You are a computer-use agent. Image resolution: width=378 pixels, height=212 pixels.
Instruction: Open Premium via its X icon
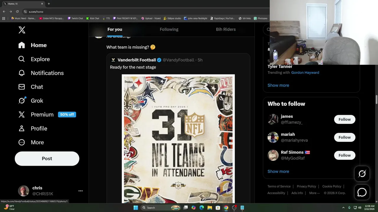click(x=22, y=114)
